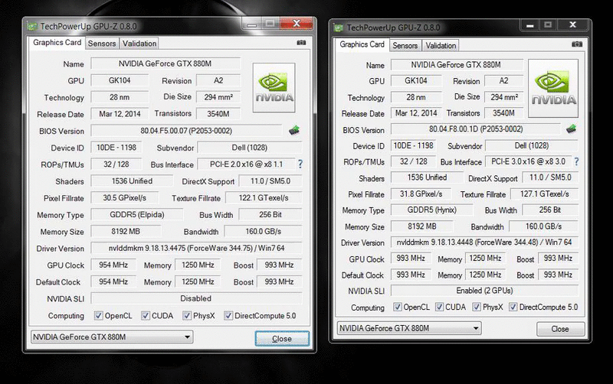
Task: Click BIOS Version field 80.04.F8.00.1D
Action: [x=476, y=129]
